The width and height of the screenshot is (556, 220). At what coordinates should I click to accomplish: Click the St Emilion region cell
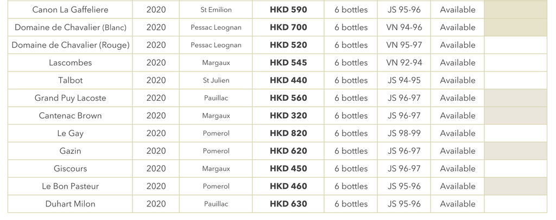(216, 10)
